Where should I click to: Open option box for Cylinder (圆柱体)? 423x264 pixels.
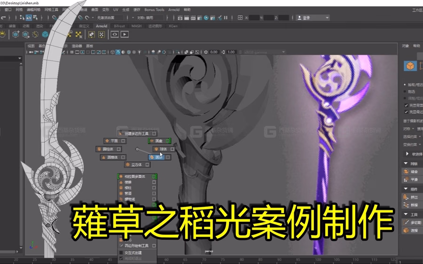[x=118, y=149]
